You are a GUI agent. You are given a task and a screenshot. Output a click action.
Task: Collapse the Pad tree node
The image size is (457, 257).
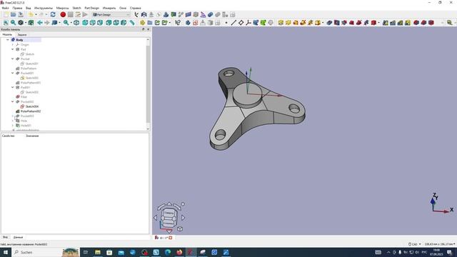coord(13,49)
